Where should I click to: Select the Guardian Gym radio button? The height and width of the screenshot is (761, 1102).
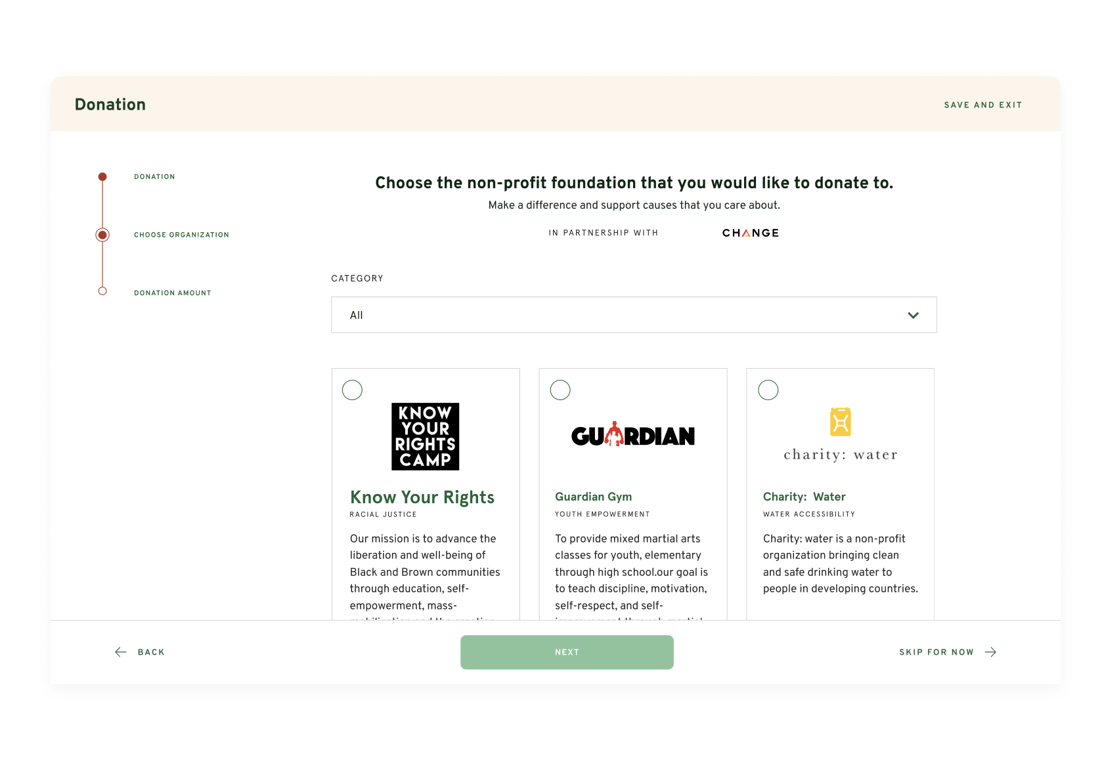[x=560, y=390]
